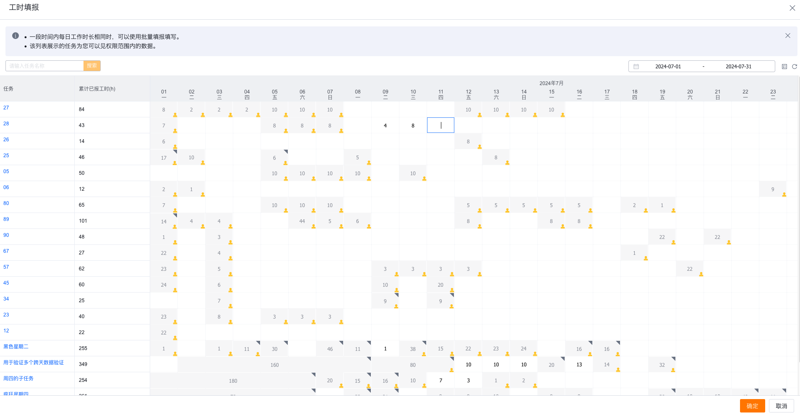The image size is (800, 415).
Task: Open task link 90
Action: (x=6, y=235)
